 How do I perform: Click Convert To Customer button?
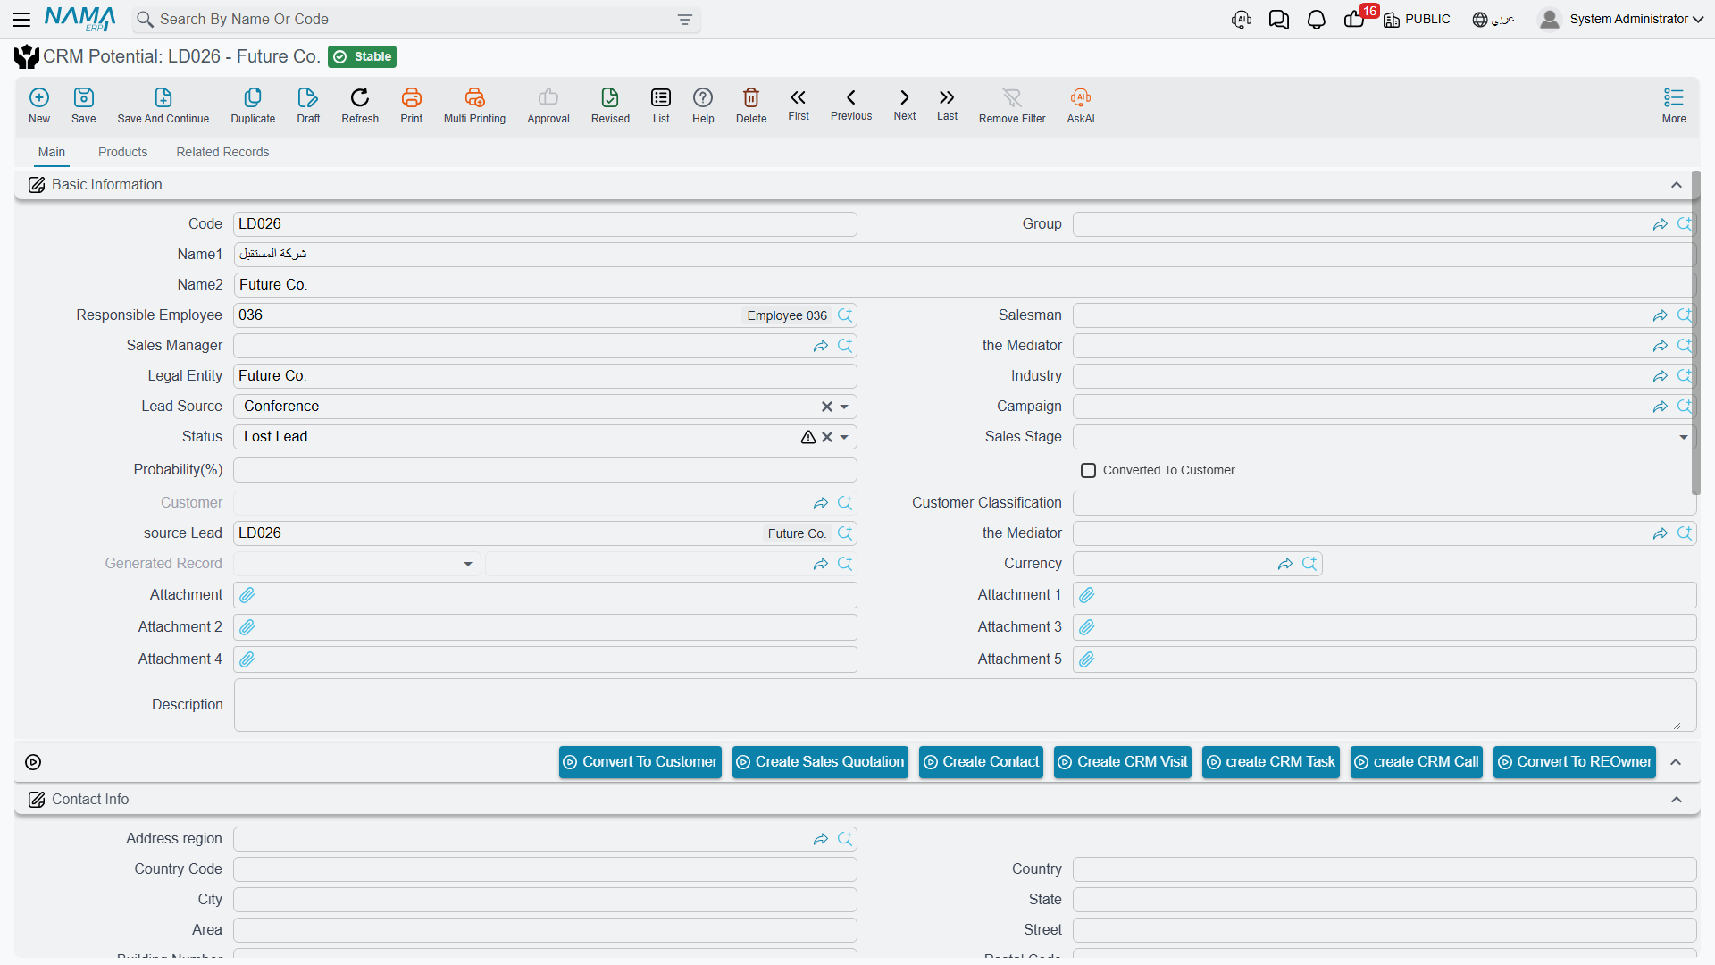point(640,762)
